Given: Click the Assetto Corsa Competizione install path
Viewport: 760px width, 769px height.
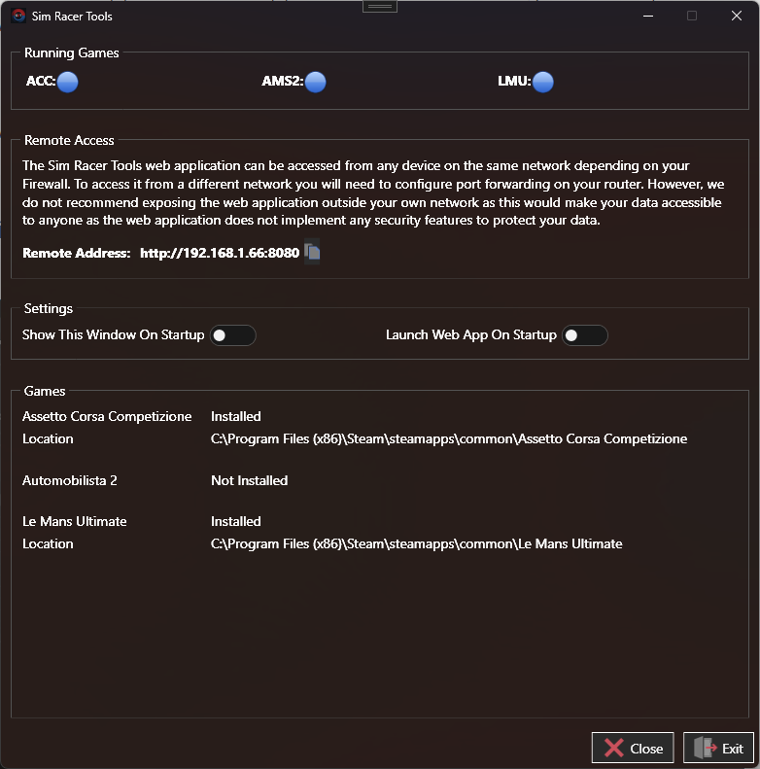Looking at the screenshot, I should point(449,438).
